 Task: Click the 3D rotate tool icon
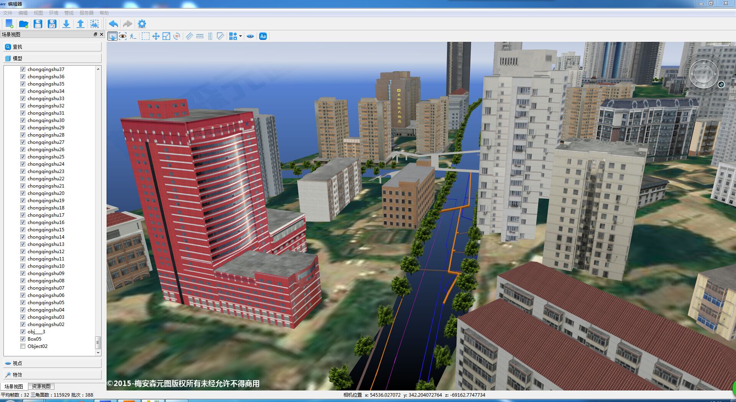(177, 36)
